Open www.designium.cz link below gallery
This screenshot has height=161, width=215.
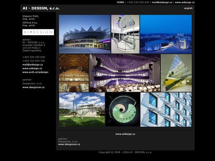[x=69, y=144]
